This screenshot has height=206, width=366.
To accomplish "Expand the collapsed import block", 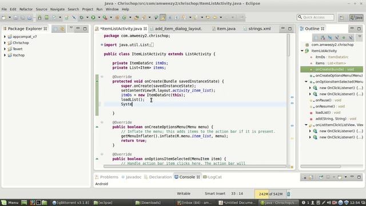I will point(102,45).
